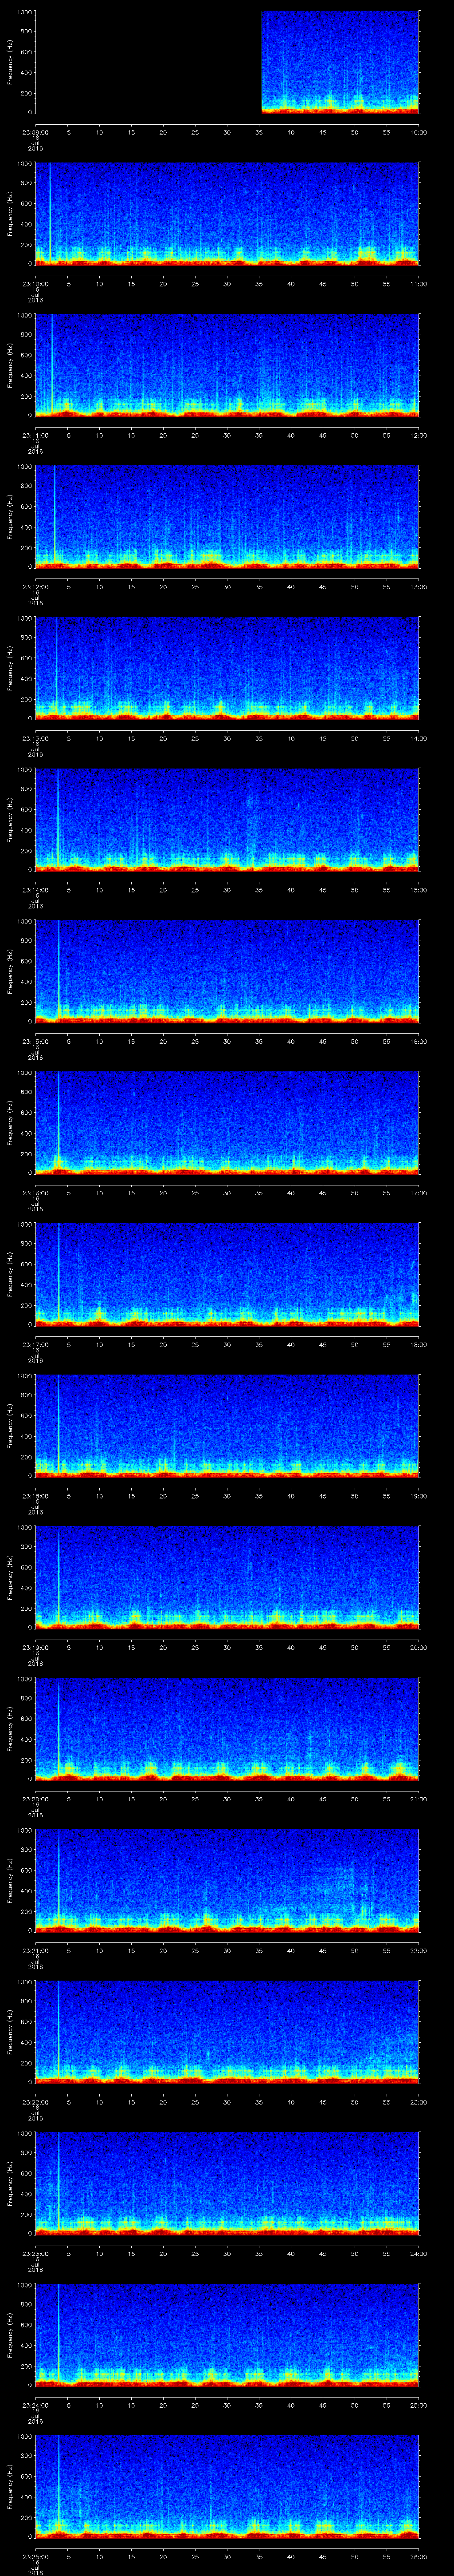Click the 23:21:00 time axis label
454x2576 pixels.
[35, 1950]
